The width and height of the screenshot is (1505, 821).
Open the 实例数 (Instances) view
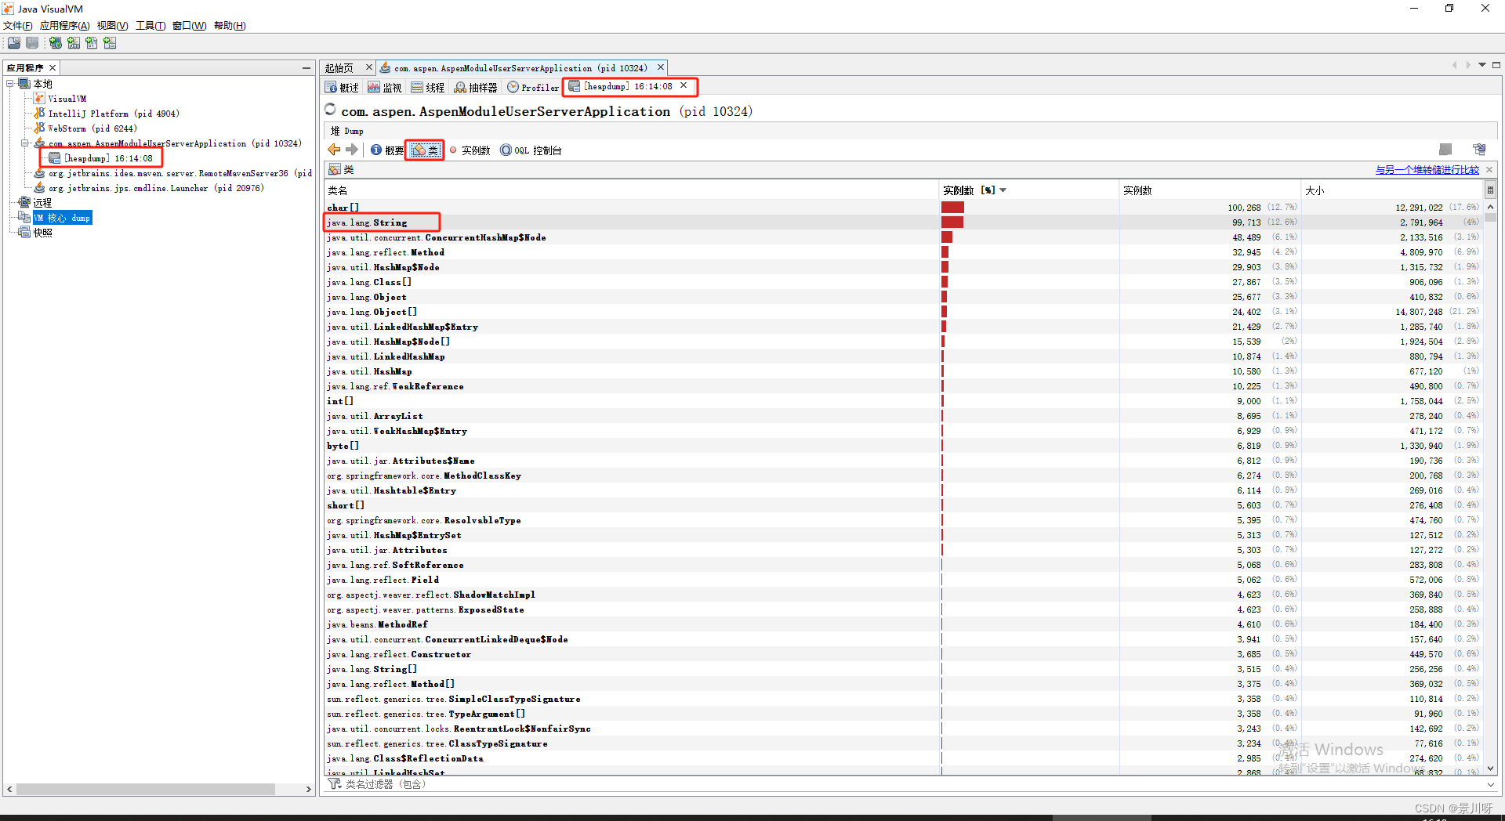click(470, 150)
